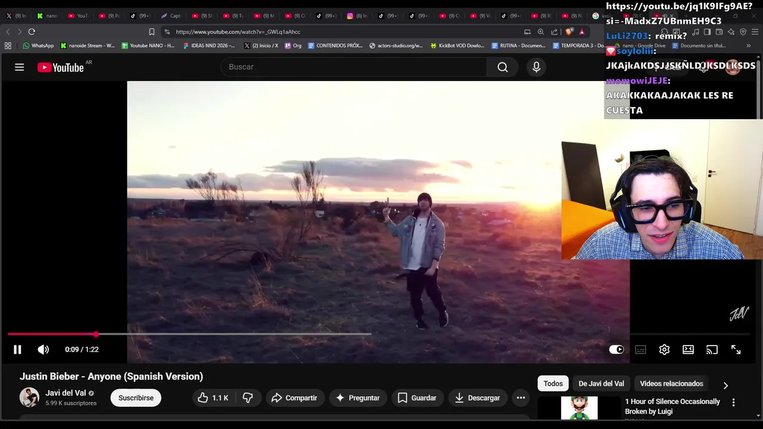This screenshot has height=429, width=763.
Task: Turn on subtitles/closed captions
Action: 640,350
